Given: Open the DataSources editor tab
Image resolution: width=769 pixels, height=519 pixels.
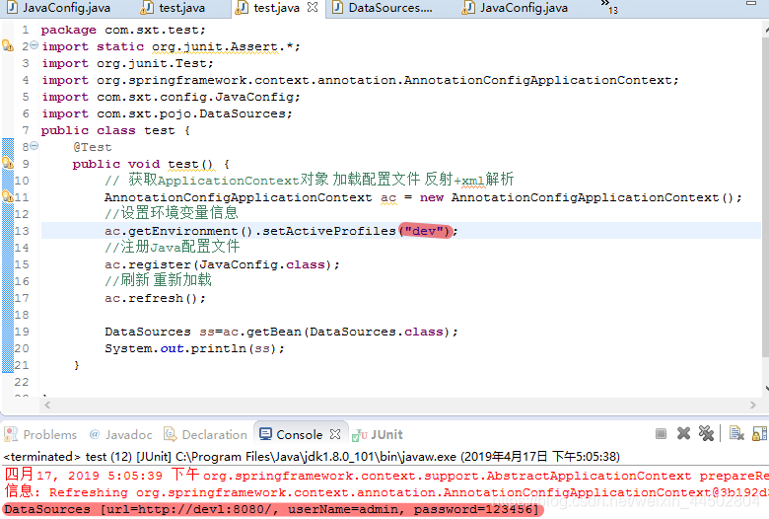Looking at the screenshot, I should click(x=384, y=8).
